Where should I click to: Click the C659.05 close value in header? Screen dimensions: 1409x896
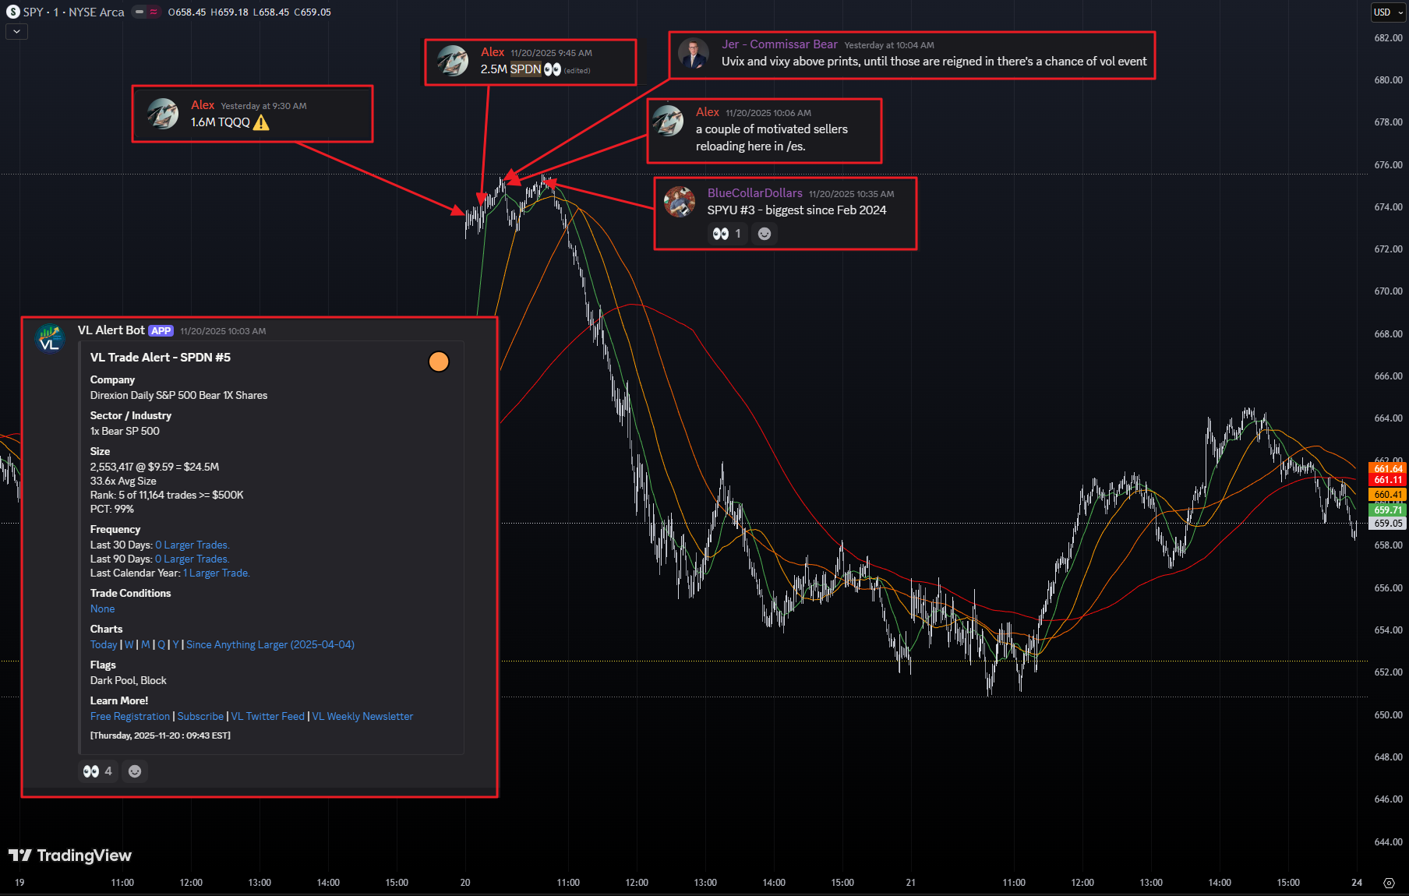click(313, 12)
